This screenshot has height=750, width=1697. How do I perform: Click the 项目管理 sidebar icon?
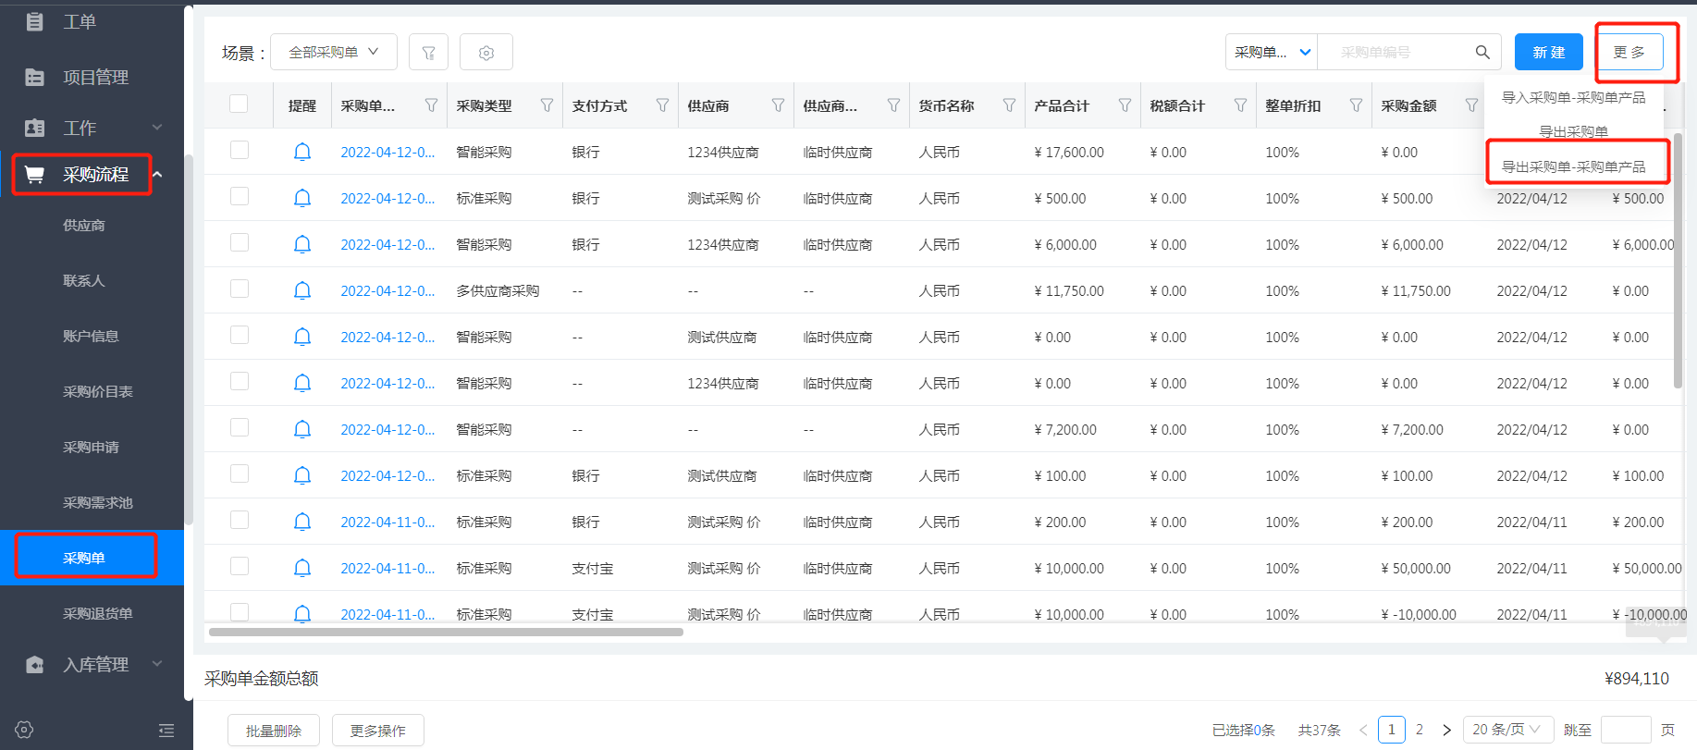tap(34, 78)
